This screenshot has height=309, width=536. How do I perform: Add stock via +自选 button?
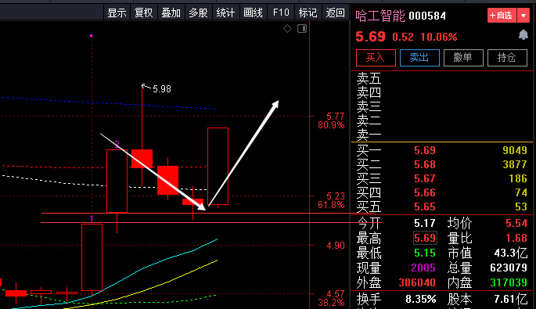(x=502, y=16)
